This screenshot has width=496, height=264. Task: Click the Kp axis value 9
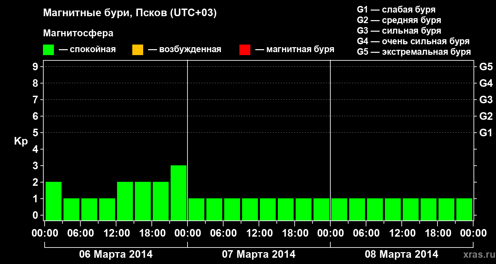pyautogui.click(x=36, y=67)
